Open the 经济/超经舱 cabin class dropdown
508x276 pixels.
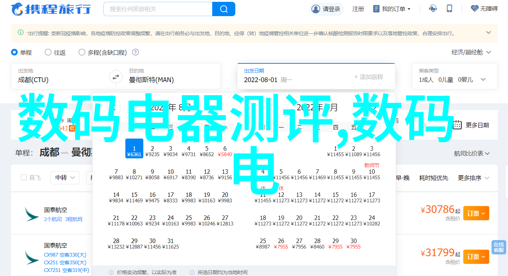pos(471,52)
